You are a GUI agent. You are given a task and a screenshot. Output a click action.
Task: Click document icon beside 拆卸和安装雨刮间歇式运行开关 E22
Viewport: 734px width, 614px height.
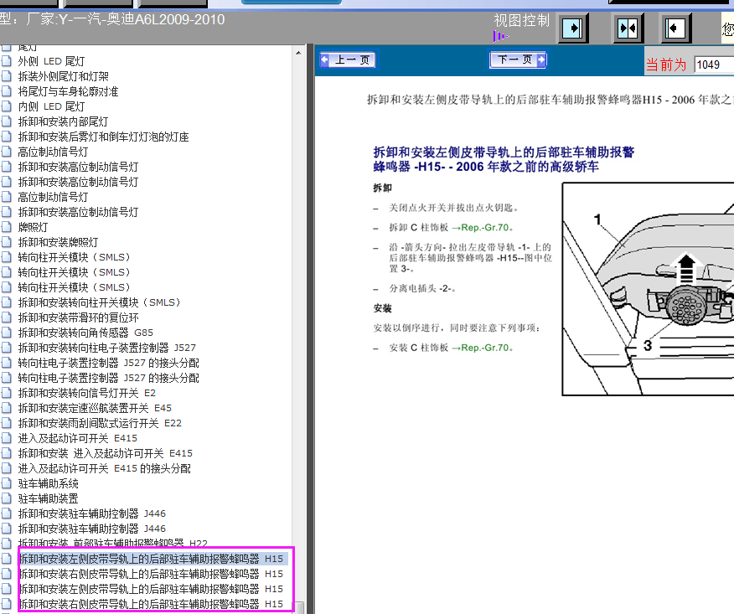[x=6, y=423]
